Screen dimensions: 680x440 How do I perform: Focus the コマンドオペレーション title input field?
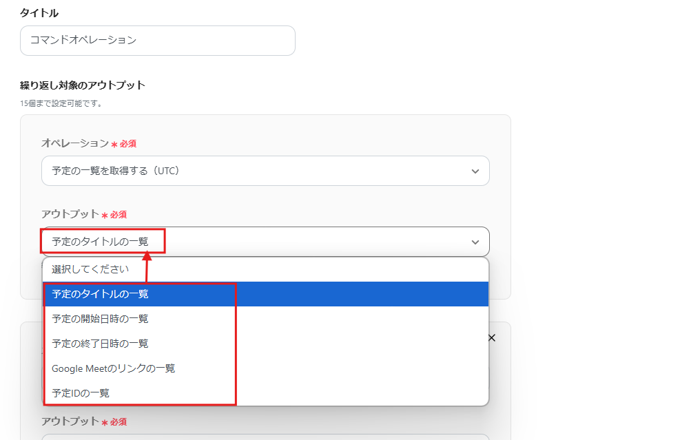click(x=157, y=41)
